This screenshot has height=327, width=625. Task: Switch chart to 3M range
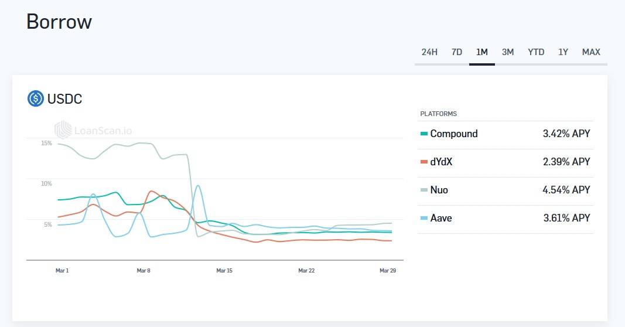tap(508, 52)
